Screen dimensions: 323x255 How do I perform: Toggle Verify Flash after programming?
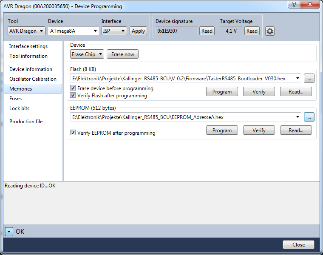point(73,95)
